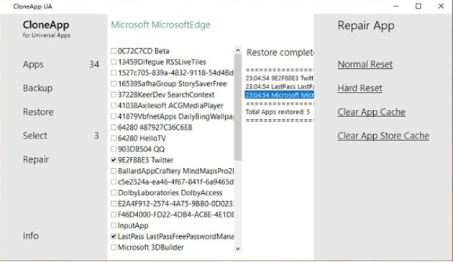Select the highlighted Microsoft log entry
Viewport: 453px width, 262px height.
click(x=279, y=95)
